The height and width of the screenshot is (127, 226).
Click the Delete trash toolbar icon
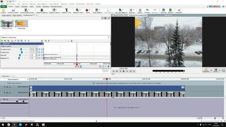140,10
